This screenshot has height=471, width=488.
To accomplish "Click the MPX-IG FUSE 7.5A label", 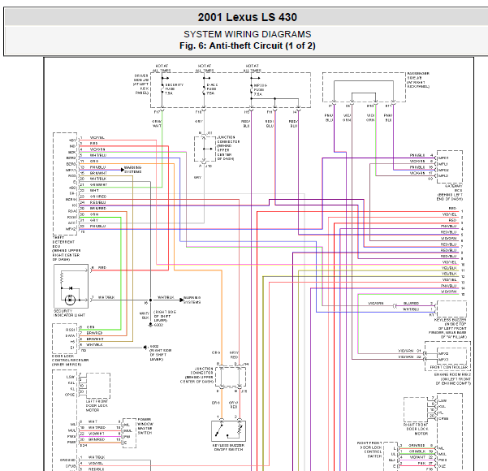I will tap(260, 89).
